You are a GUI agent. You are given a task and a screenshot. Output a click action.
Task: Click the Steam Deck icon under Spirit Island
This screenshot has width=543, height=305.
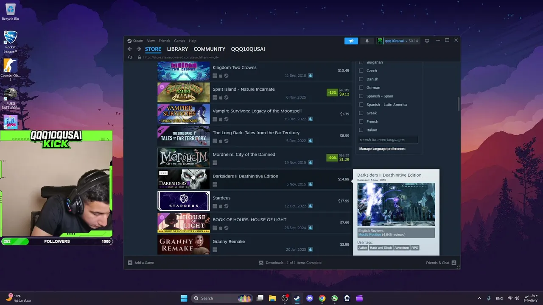tap(226, 97)
